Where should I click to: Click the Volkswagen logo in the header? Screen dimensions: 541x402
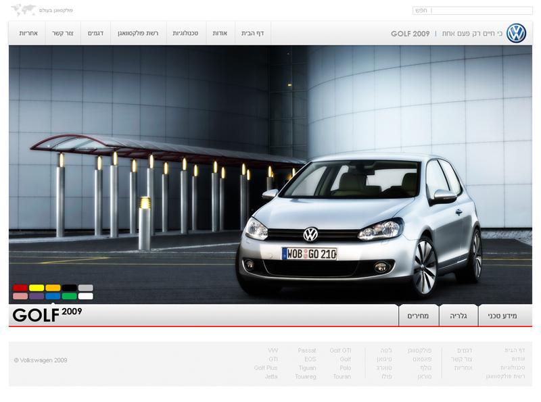(516, 33)
